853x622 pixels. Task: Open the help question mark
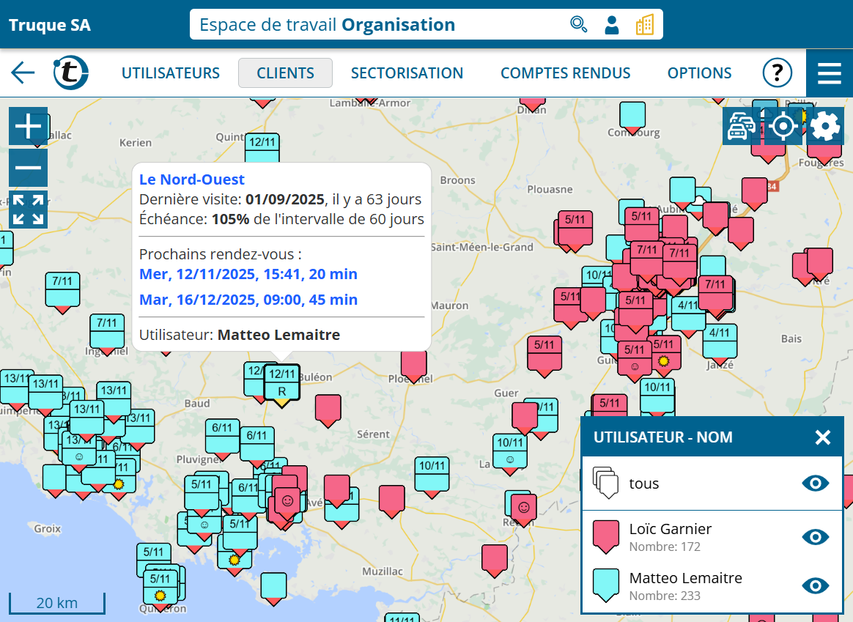[x=777, y=73]
